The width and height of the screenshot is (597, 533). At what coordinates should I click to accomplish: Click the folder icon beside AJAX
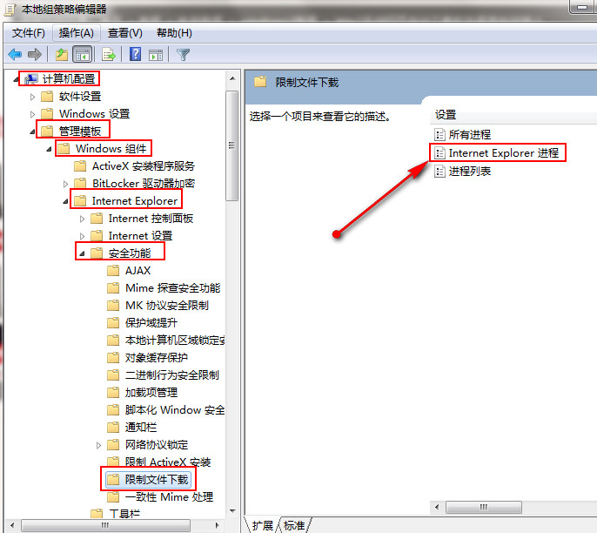[113, 271]
